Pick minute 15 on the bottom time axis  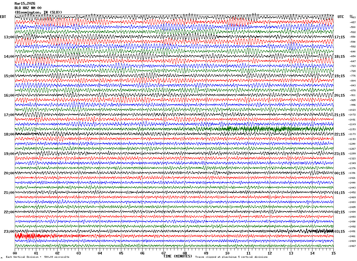point(333,253)
